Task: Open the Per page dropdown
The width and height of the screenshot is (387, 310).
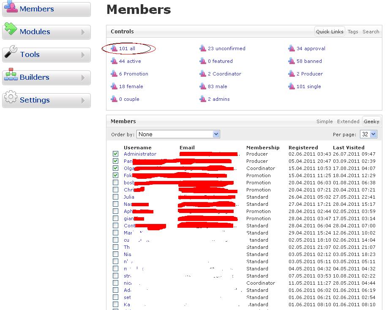Action: point(368,134)
